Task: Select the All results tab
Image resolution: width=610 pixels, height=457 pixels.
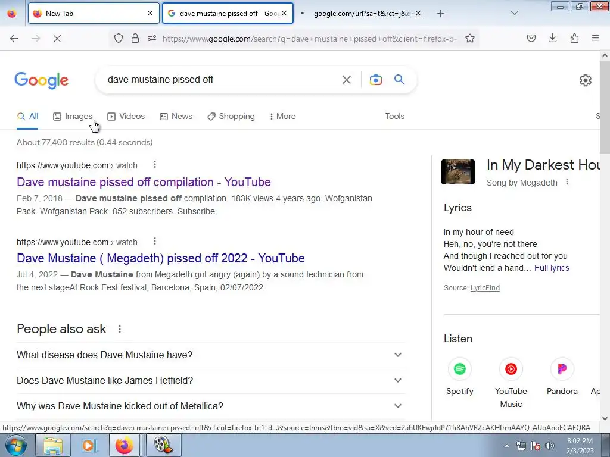Action: (x=27, y=116)
